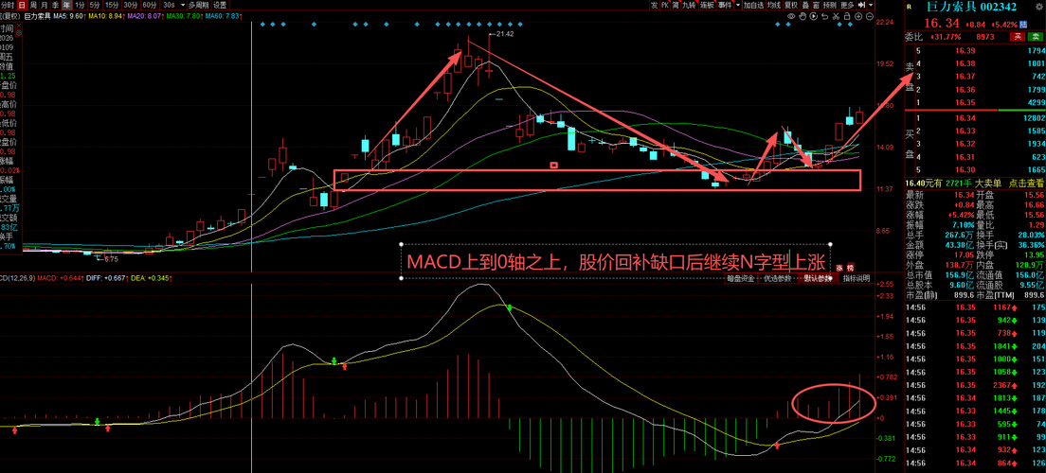Viewport: 1046px width, 473px height.
Task: Close the left info panel via small X
Action: [x=19, y=26]
